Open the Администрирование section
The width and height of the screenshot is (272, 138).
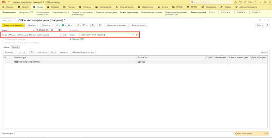(x=246, y=7)
